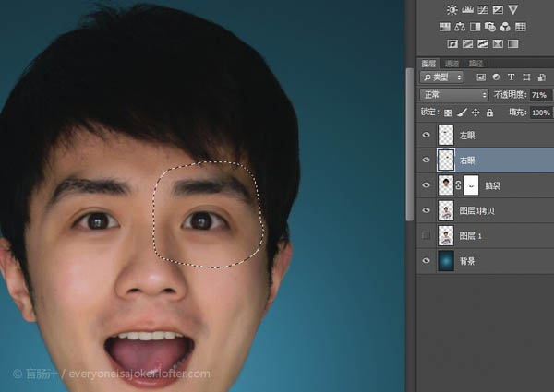Select the 图层 1拷贝 layer

click(480, 211)
